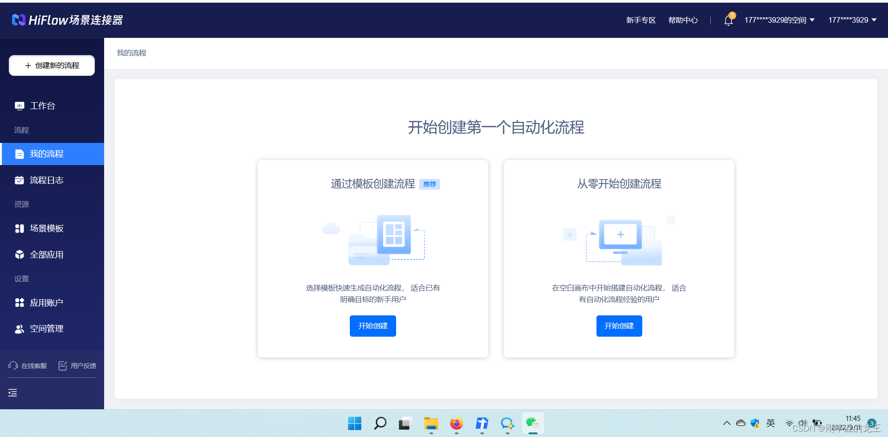Click the 我的流程 breadcrumb
Screen dimensions: 888x437
point(131,53)
